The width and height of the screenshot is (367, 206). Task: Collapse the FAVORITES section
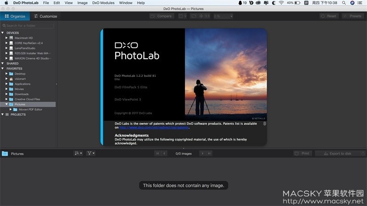coord(3,68)
